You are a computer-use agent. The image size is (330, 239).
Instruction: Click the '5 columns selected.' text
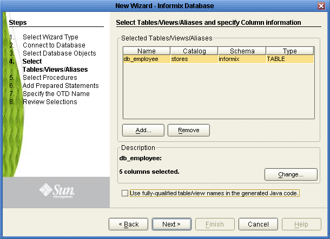tap(149, 172)
